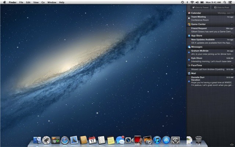Screen dimensions: 235x147
Task: Launch Safari from the Dock
Action: point(65,140)
